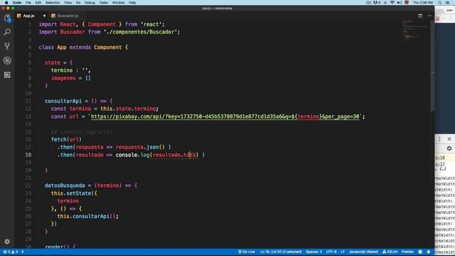
Task: Change file encoding UTF-8
Action: pos(331,252)
